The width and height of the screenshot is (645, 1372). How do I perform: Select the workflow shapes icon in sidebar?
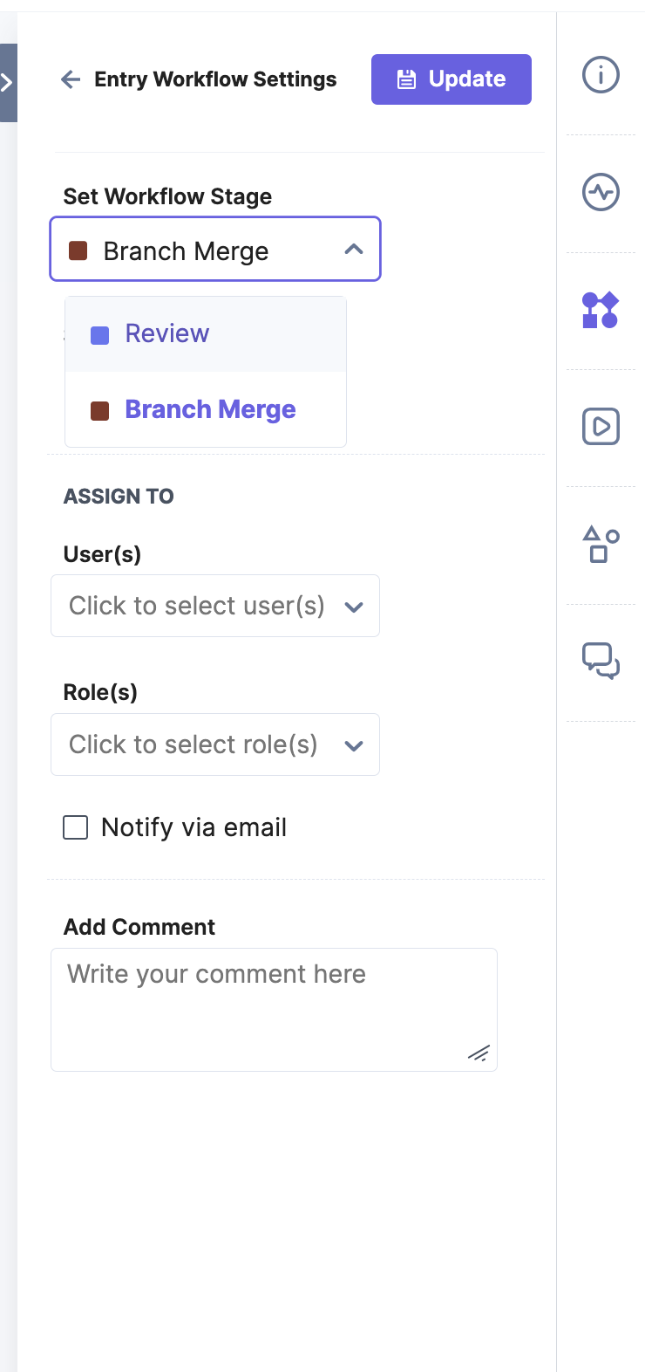tap(601, 310)
